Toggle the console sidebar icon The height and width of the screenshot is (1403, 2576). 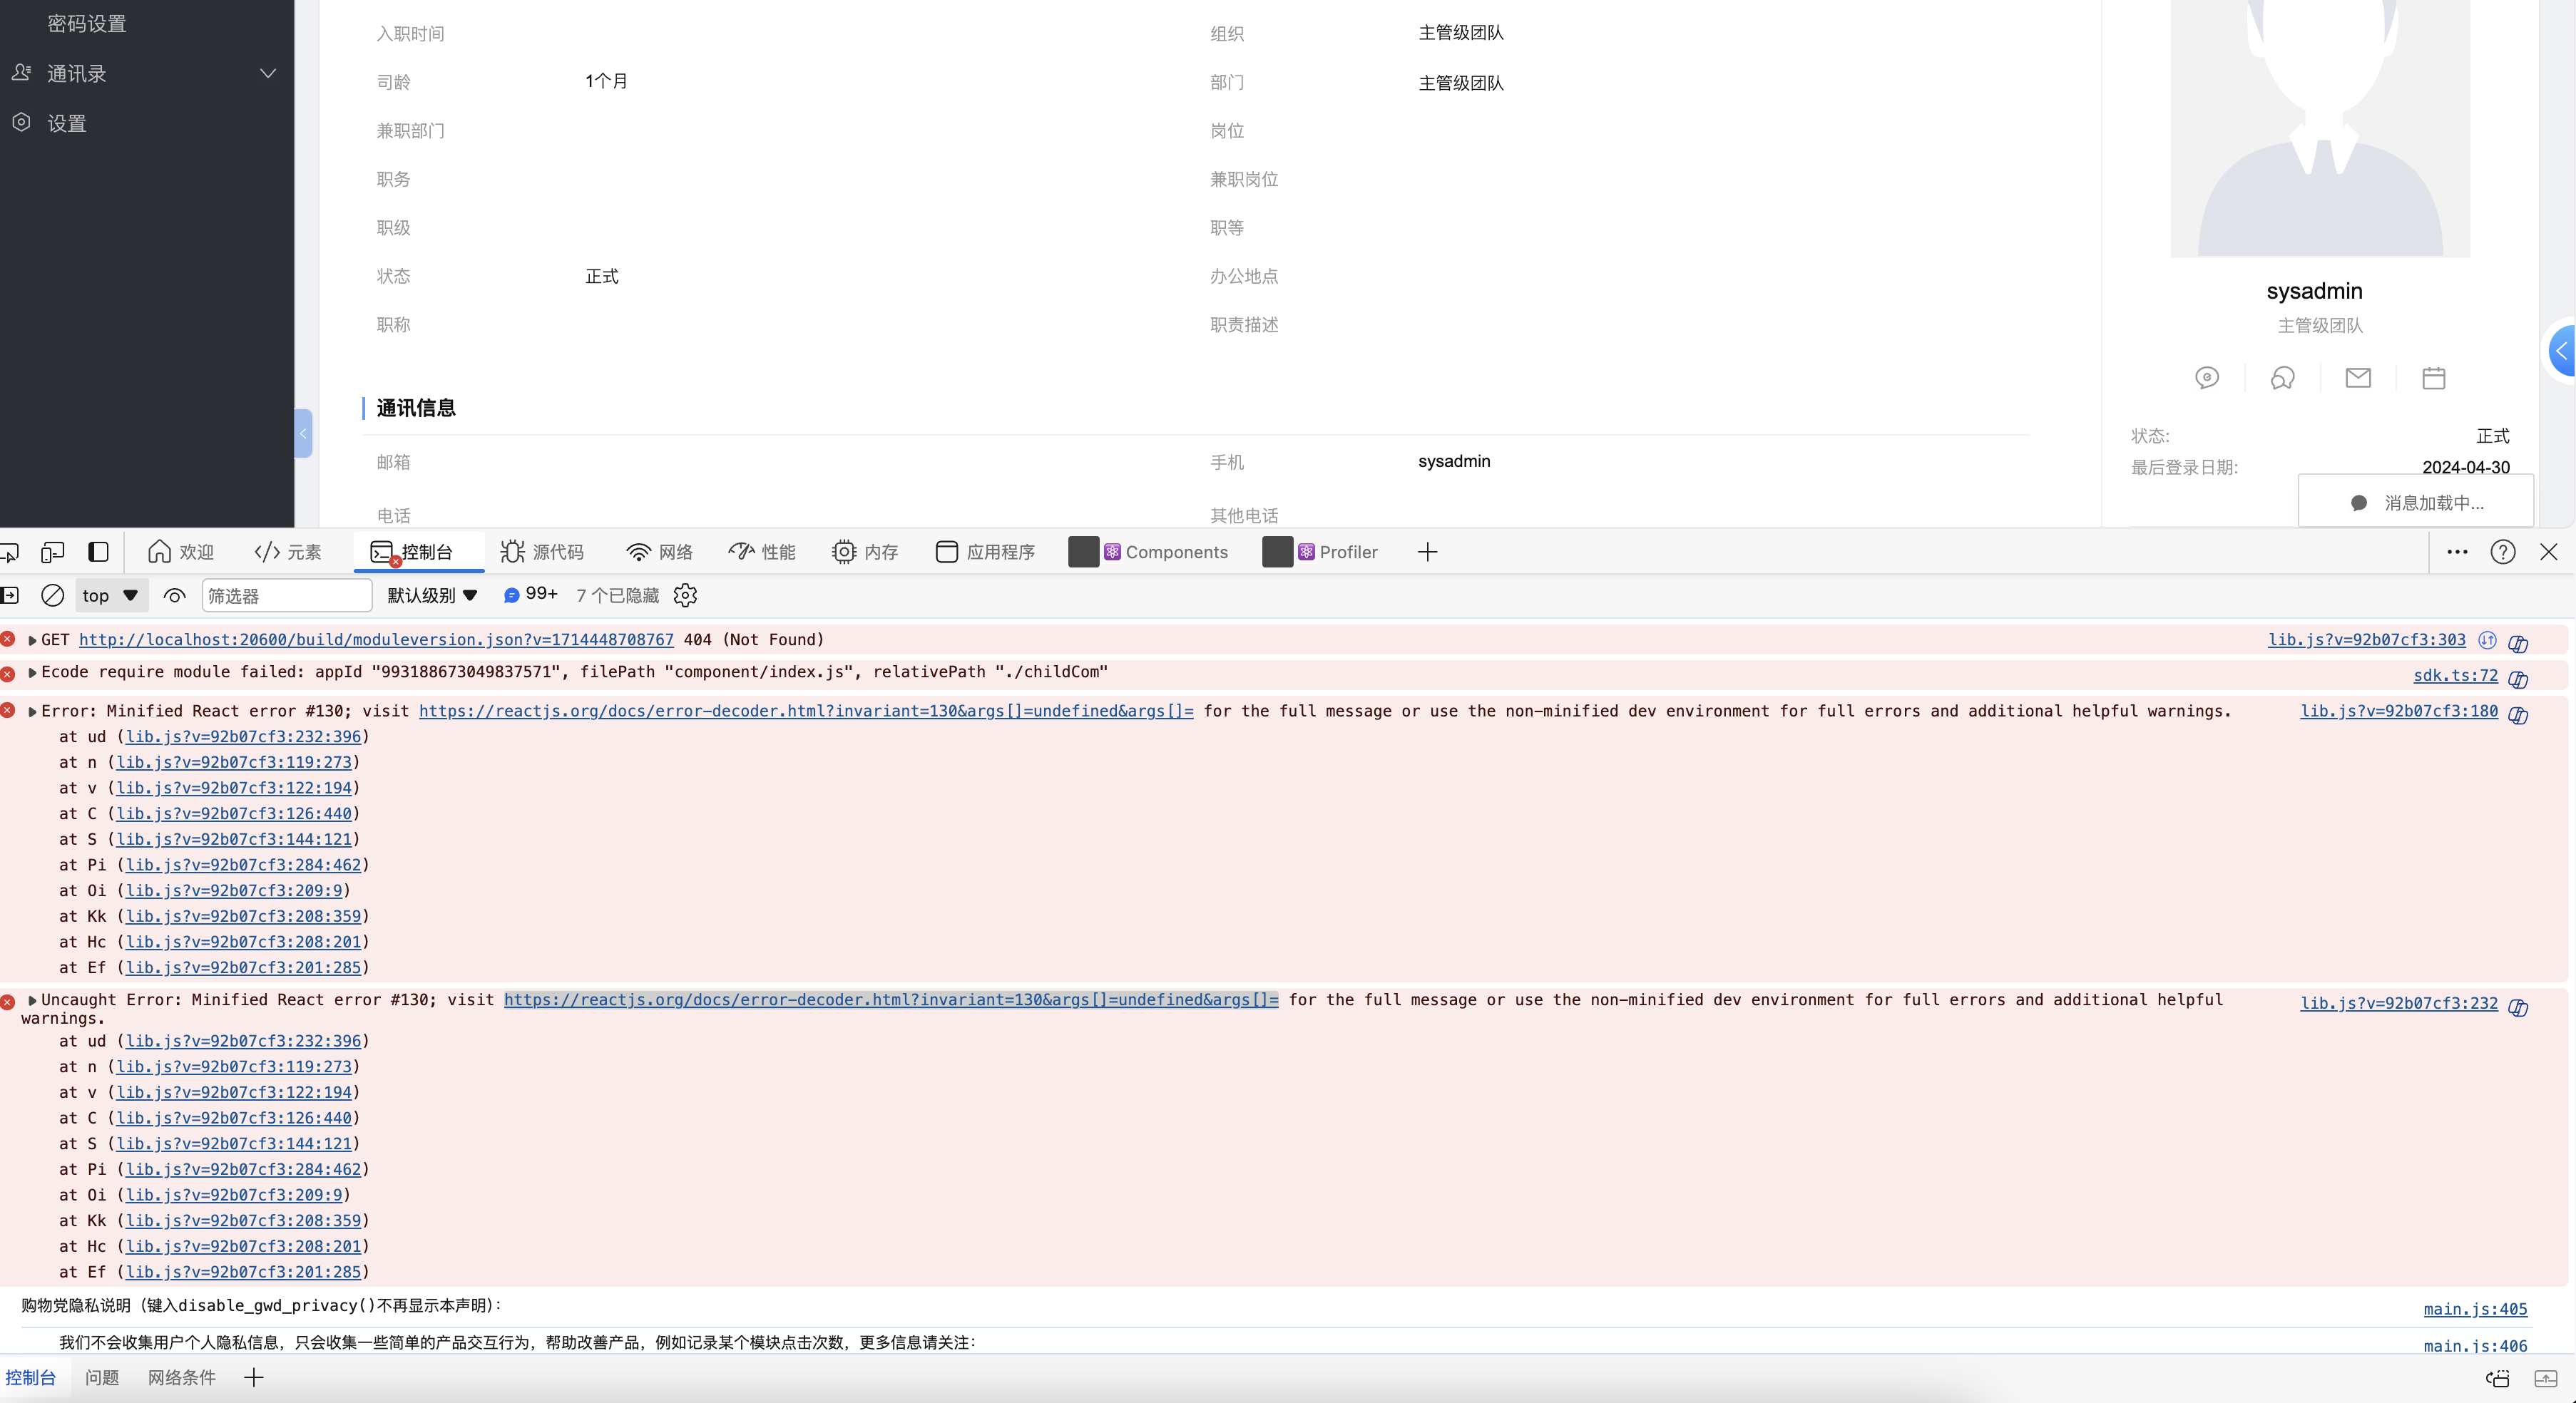click(10, 595)
